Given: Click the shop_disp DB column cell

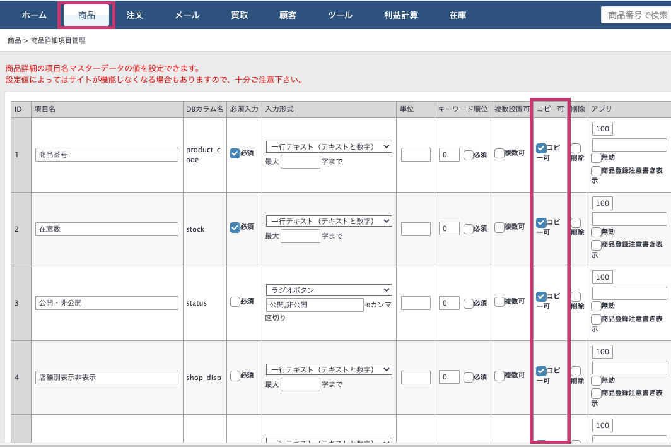Looking at the screenshot, I should click(204, 378).
